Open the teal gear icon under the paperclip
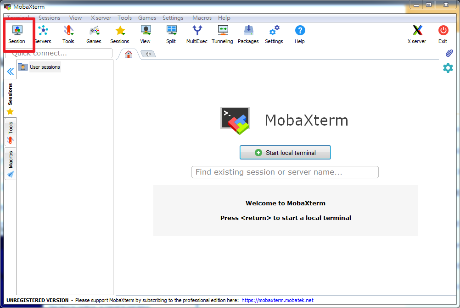 coord(448,68)
